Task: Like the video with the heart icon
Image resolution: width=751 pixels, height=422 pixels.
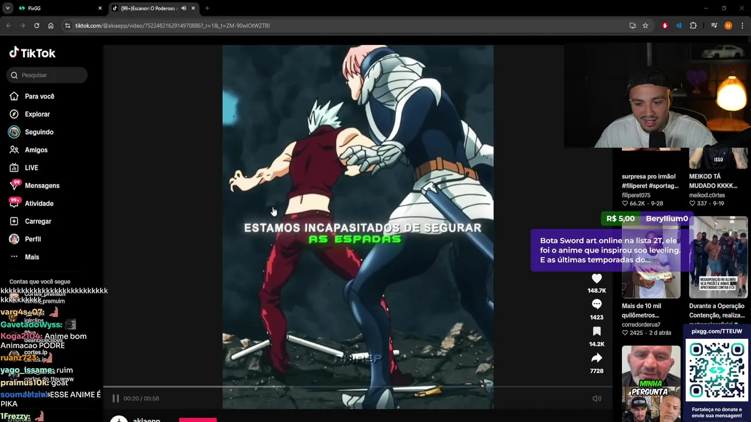Action: click(597, 278)
